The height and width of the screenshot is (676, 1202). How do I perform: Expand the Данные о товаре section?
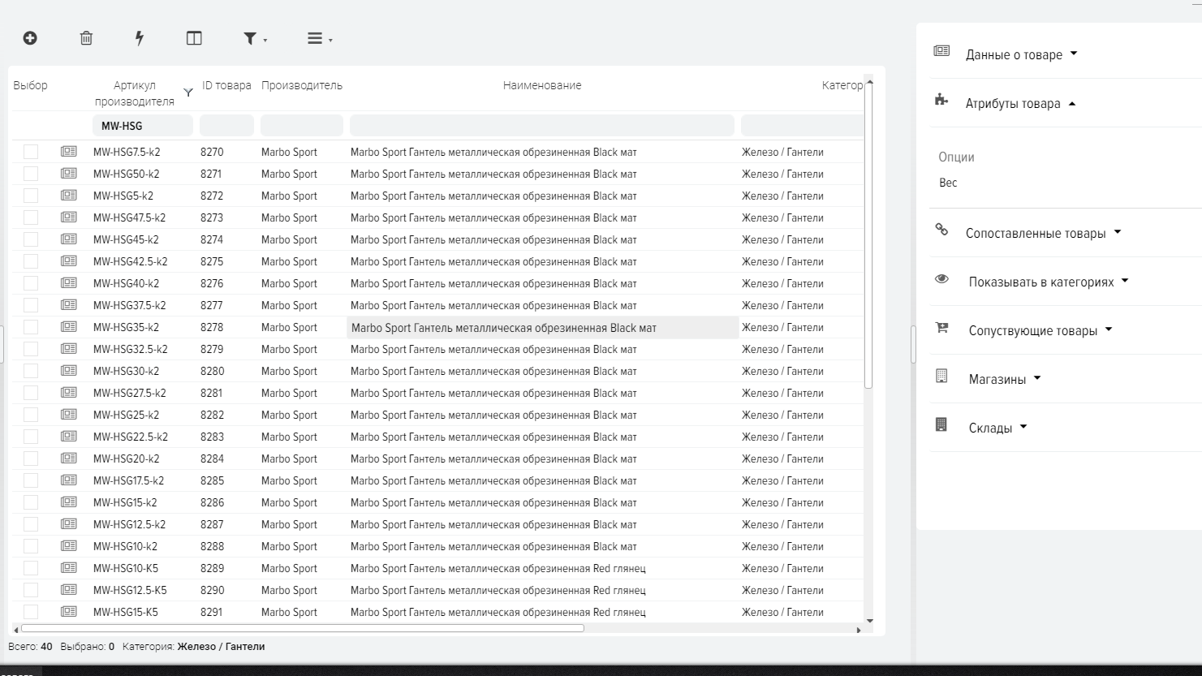coord(1021,54)
